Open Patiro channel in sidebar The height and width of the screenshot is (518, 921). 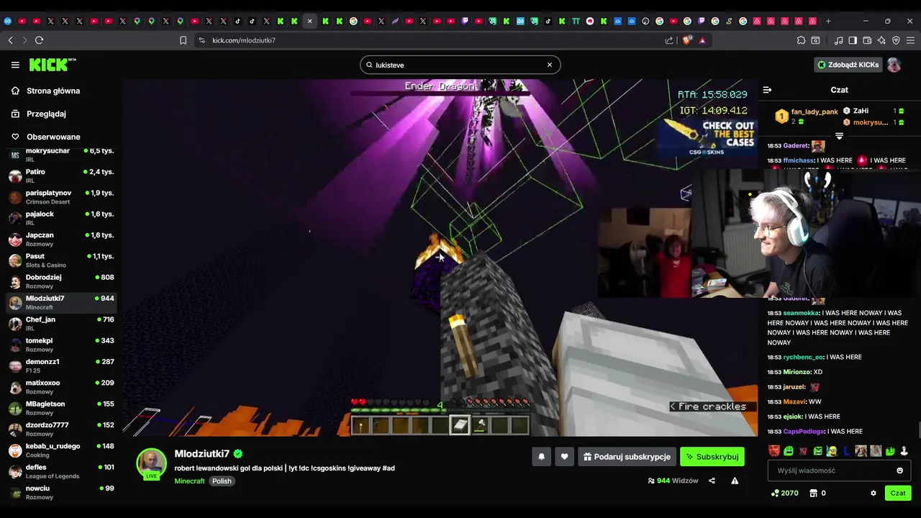(x=61, y=176)
